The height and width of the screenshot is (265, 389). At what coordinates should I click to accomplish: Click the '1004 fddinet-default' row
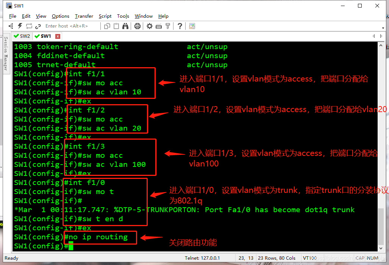(120, 55)
